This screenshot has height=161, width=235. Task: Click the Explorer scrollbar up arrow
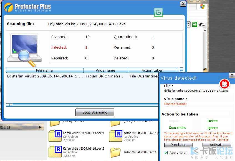[205, 30]
